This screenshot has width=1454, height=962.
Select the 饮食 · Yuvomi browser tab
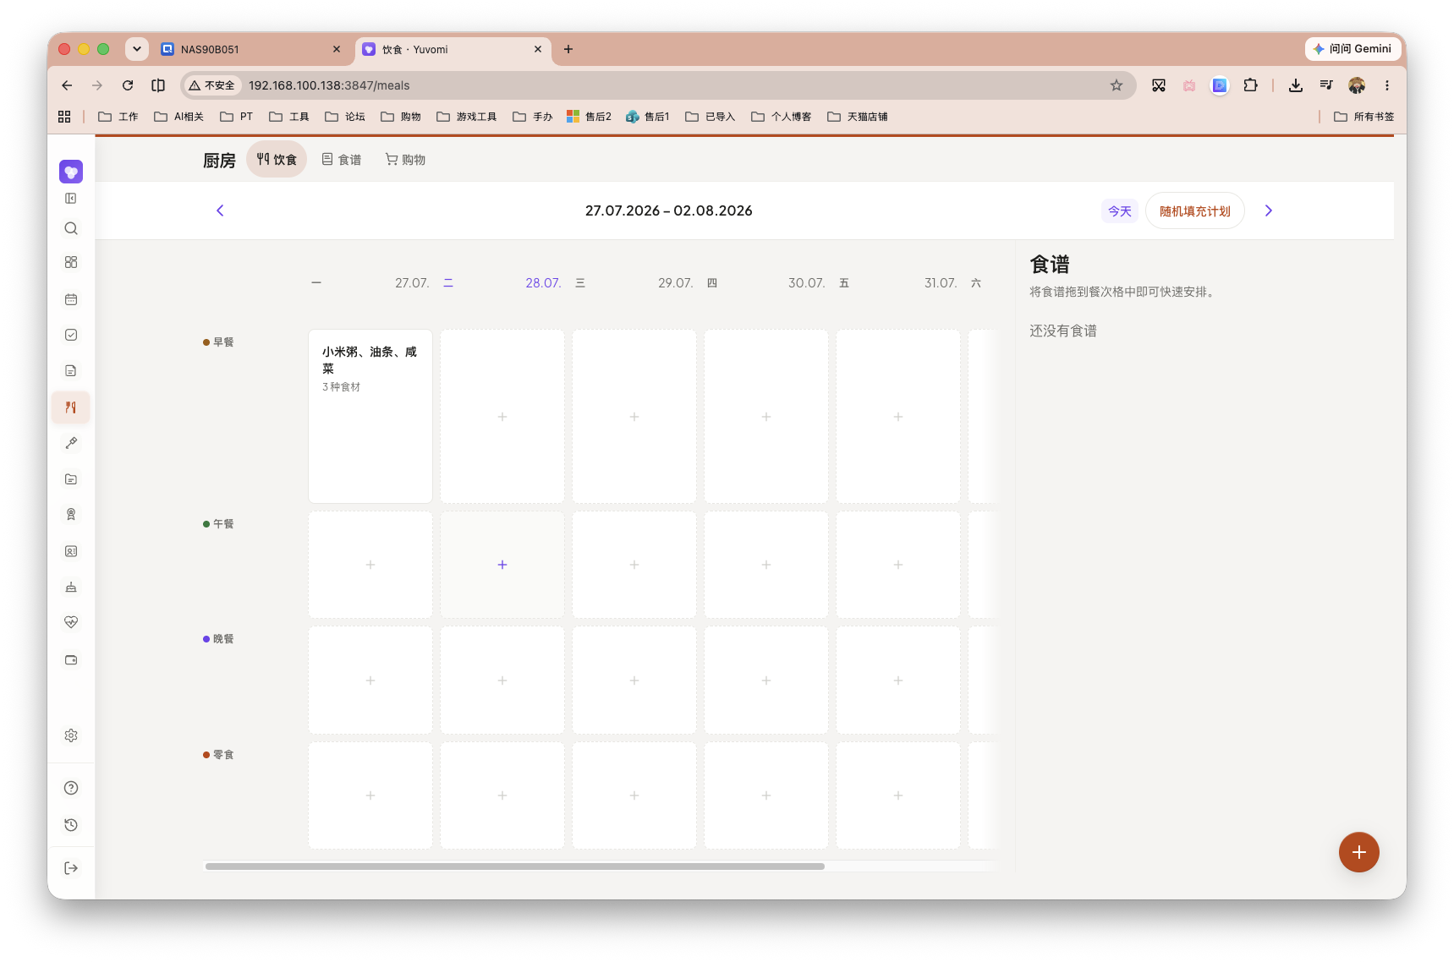coord(453,49)
